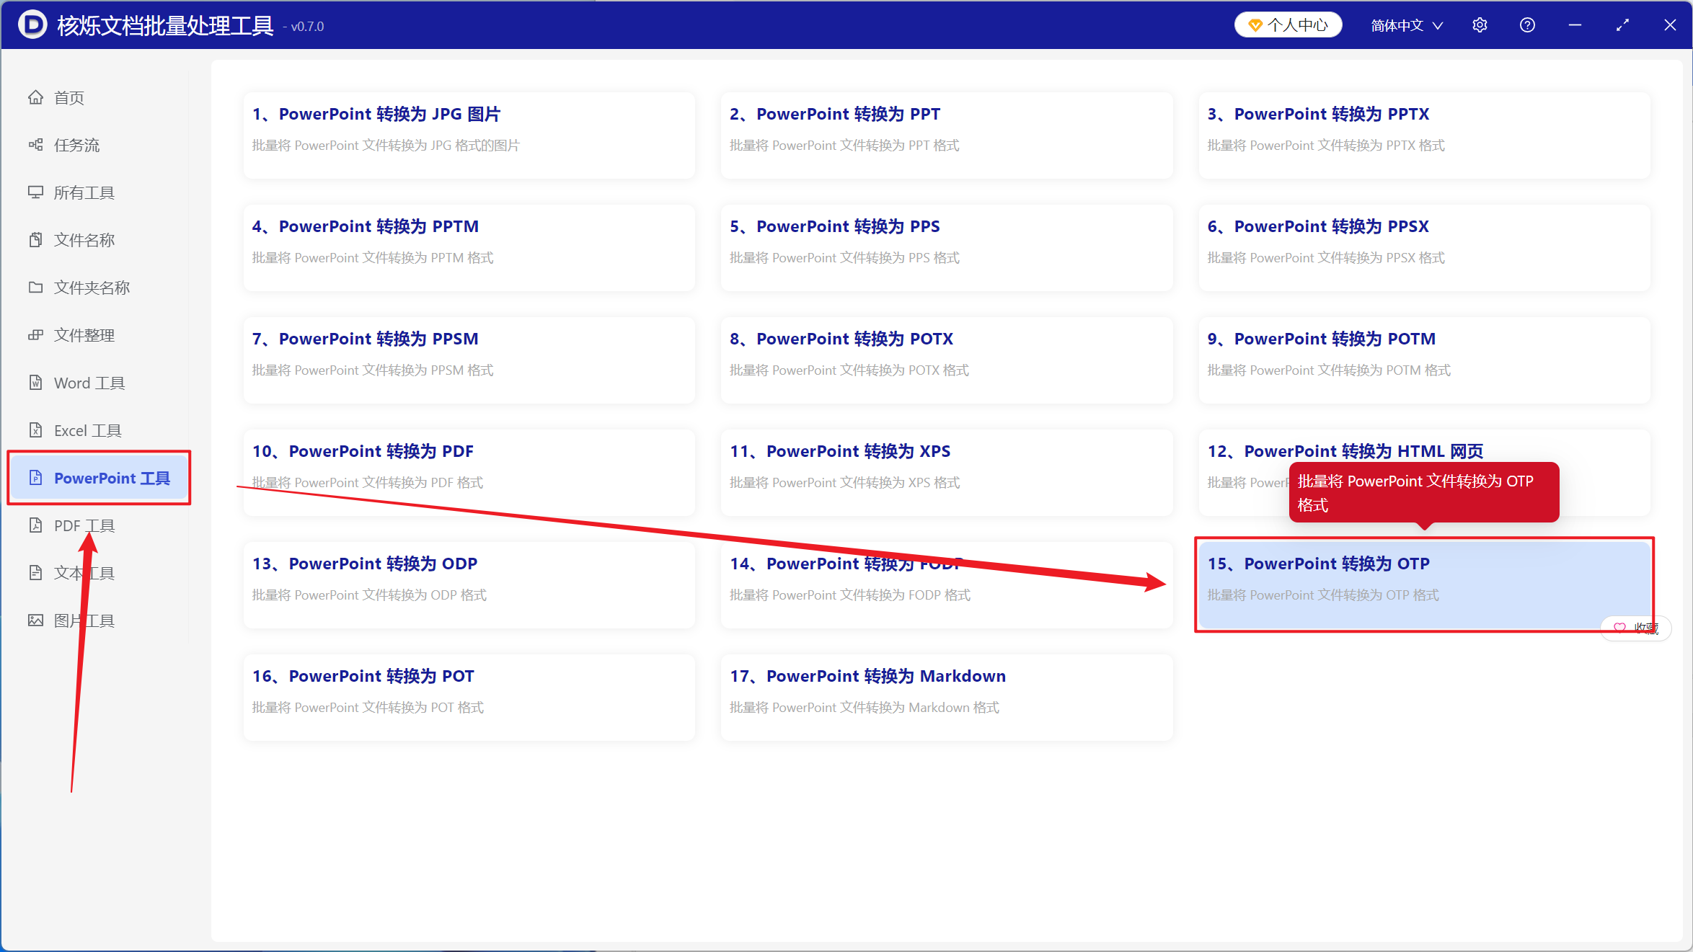Open PowerPoint 转换为 JPG 图片 card
This screenshot has width=1693, height=952.
tap(469, 135)
